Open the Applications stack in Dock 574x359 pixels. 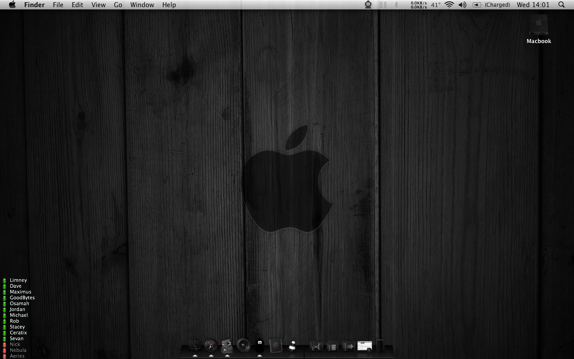(x=316, y=346)
